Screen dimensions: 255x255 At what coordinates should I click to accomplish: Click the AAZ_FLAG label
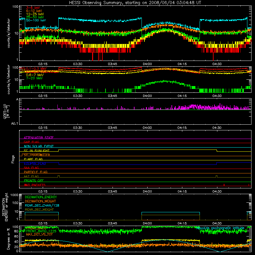pos(31,176)
